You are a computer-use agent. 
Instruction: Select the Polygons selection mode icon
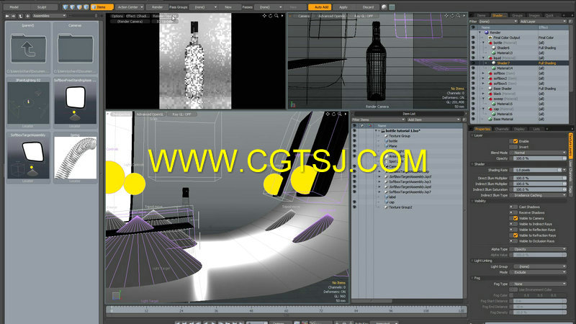(79, 7)
